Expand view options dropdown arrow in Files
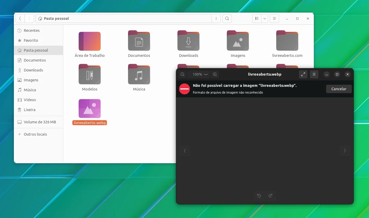The image size is (369, 218). (x=265, y=19)
